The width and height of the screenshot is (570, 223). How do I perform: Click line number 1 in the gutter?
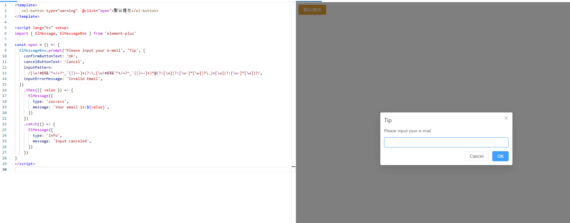(5, 5)
